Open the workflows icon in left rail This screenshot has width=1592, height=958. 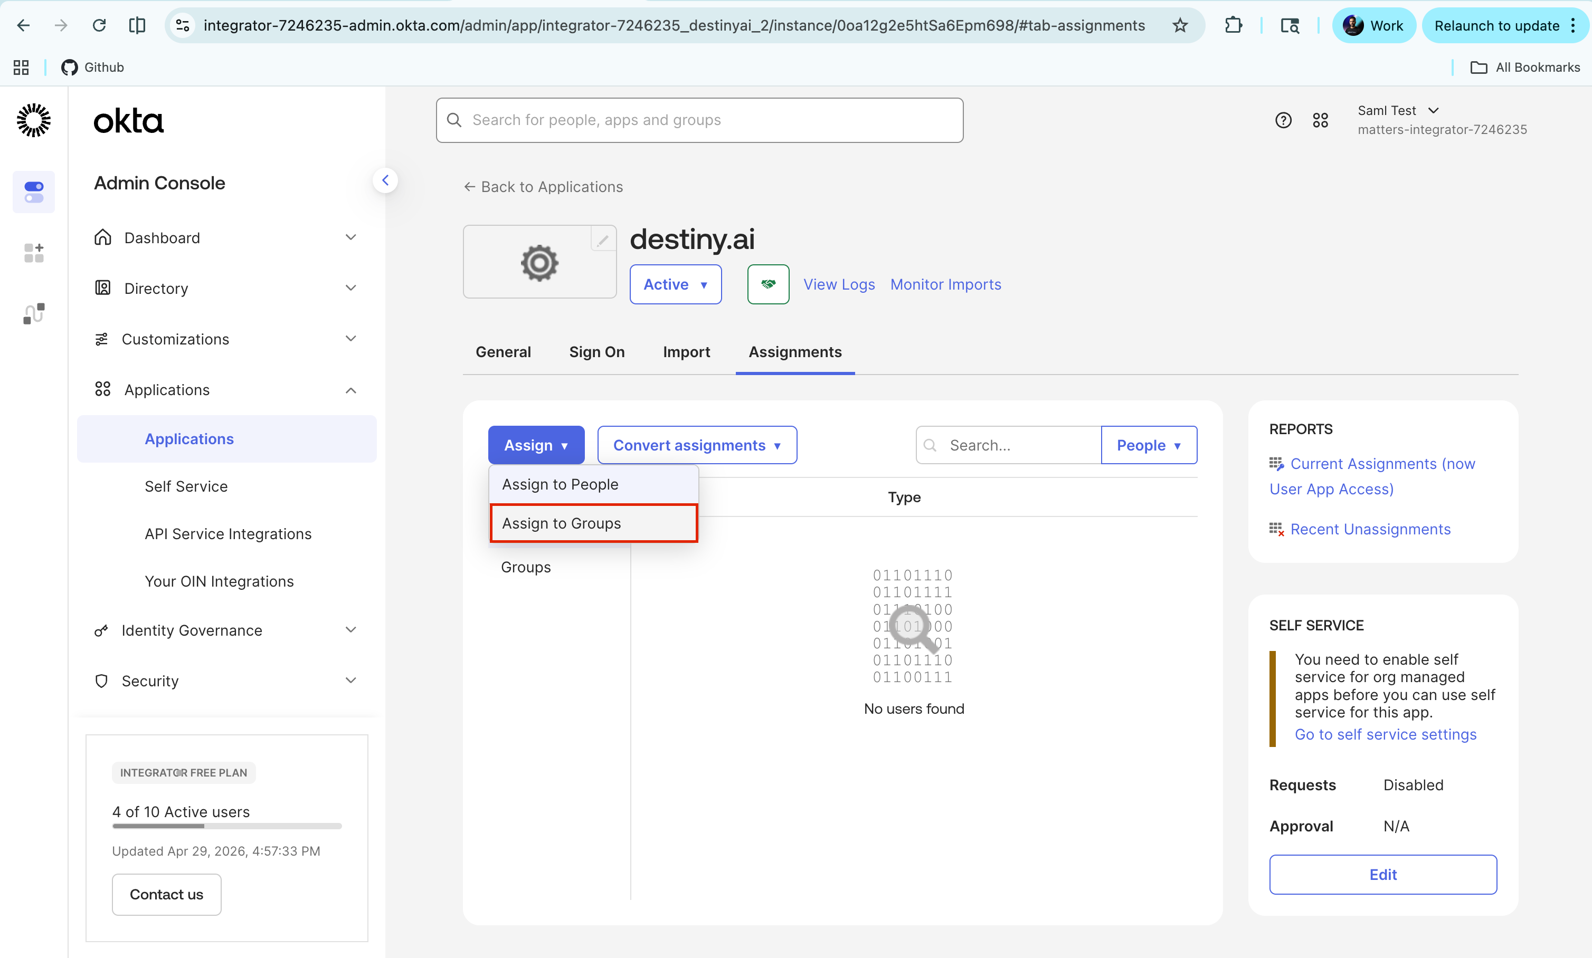click(34, 314)
